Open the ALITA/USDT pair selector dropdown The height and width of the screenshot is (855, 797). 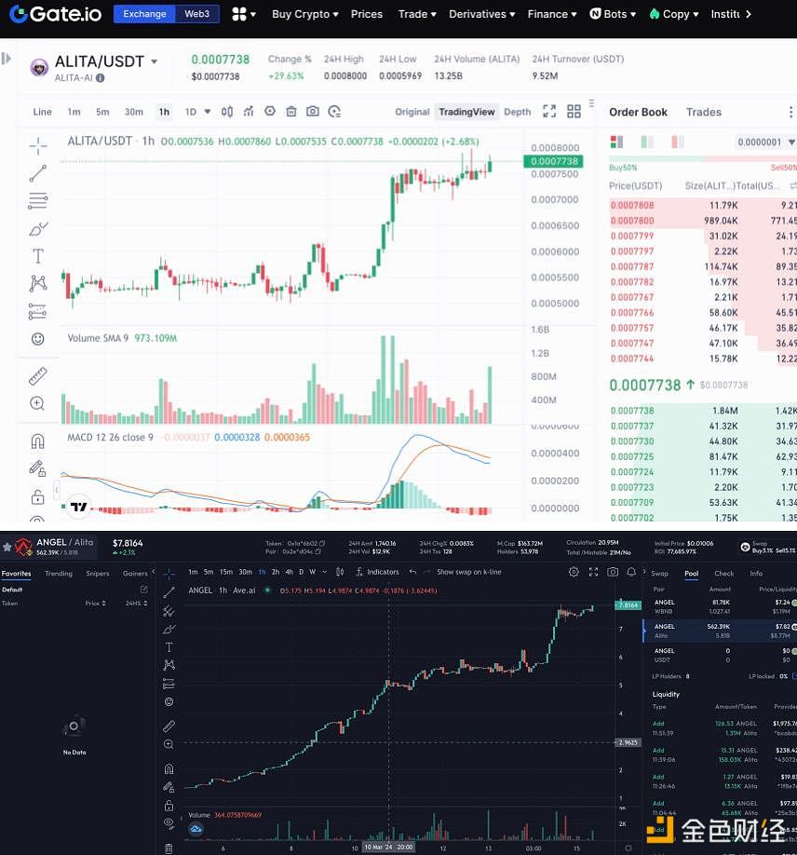155,61
